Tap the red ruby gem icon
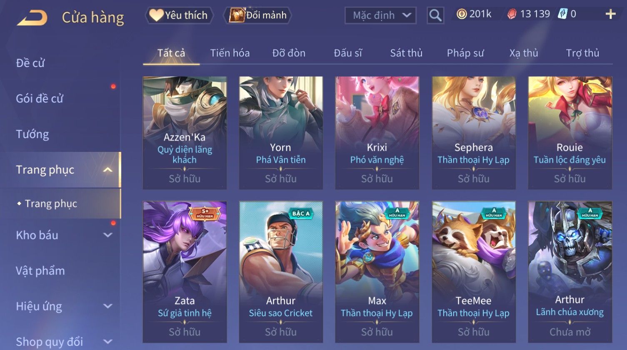627x350 pixels. [x=512, y=14]
